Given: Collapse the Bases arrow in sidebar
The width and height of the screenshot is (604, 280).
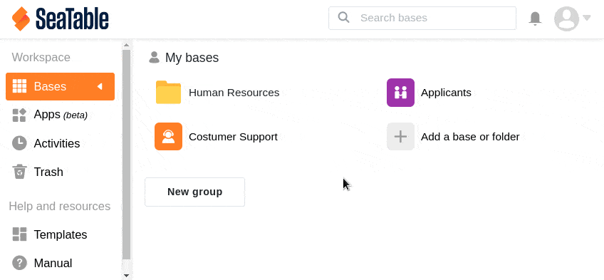Looking at the screenshot, I should click(x=100, y=86).
